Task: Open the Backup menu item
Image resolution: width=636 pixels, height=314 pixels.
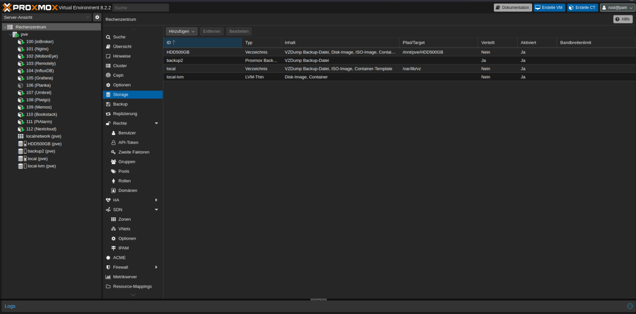Action: (x=133, y=104)
